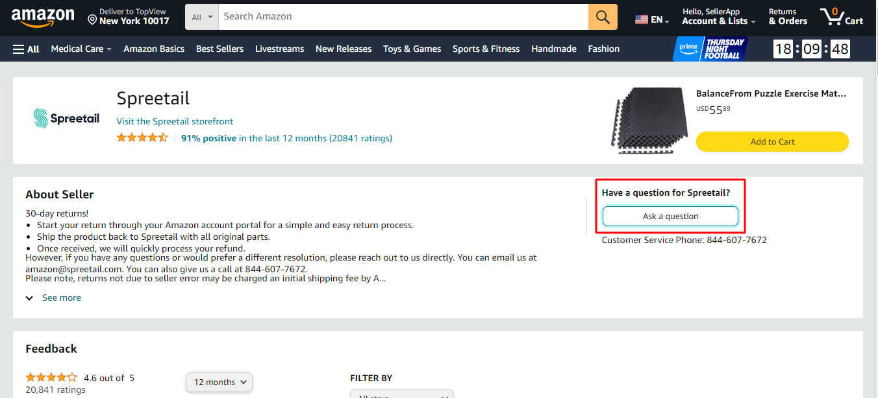Click the Prime Thursday Night Football banner
The height and width of the screenshot is (398, 878).
click(710, 49)
